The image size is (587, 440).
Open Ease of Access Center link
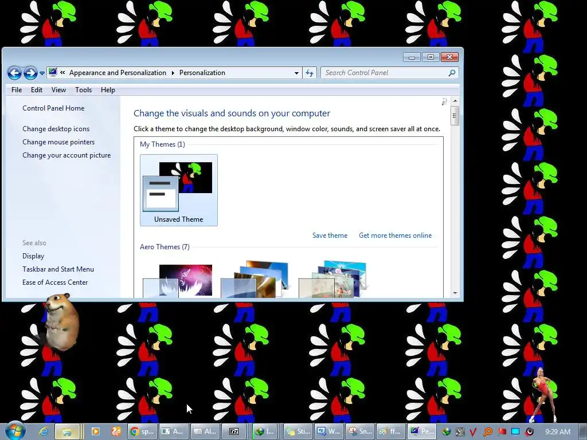pos(54,282)
